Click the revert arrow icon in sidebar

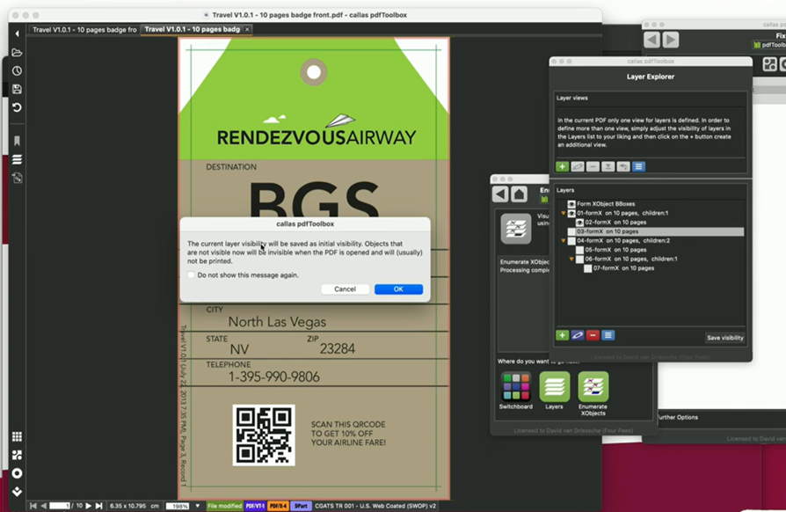click(17, 107)
